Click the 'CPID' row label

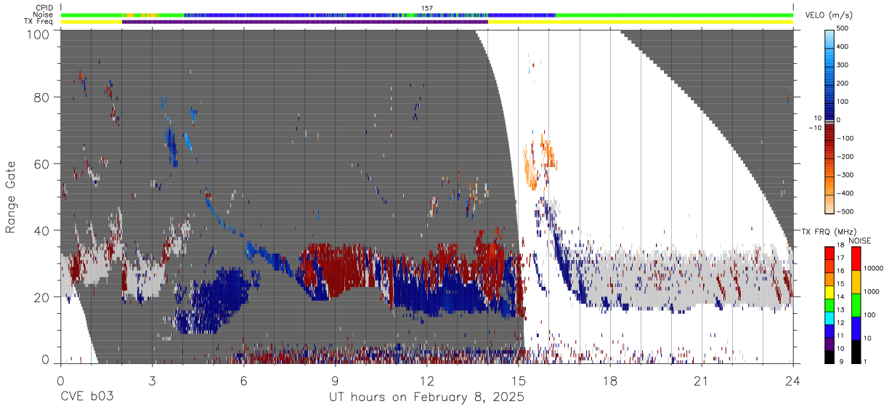(44, 8)
